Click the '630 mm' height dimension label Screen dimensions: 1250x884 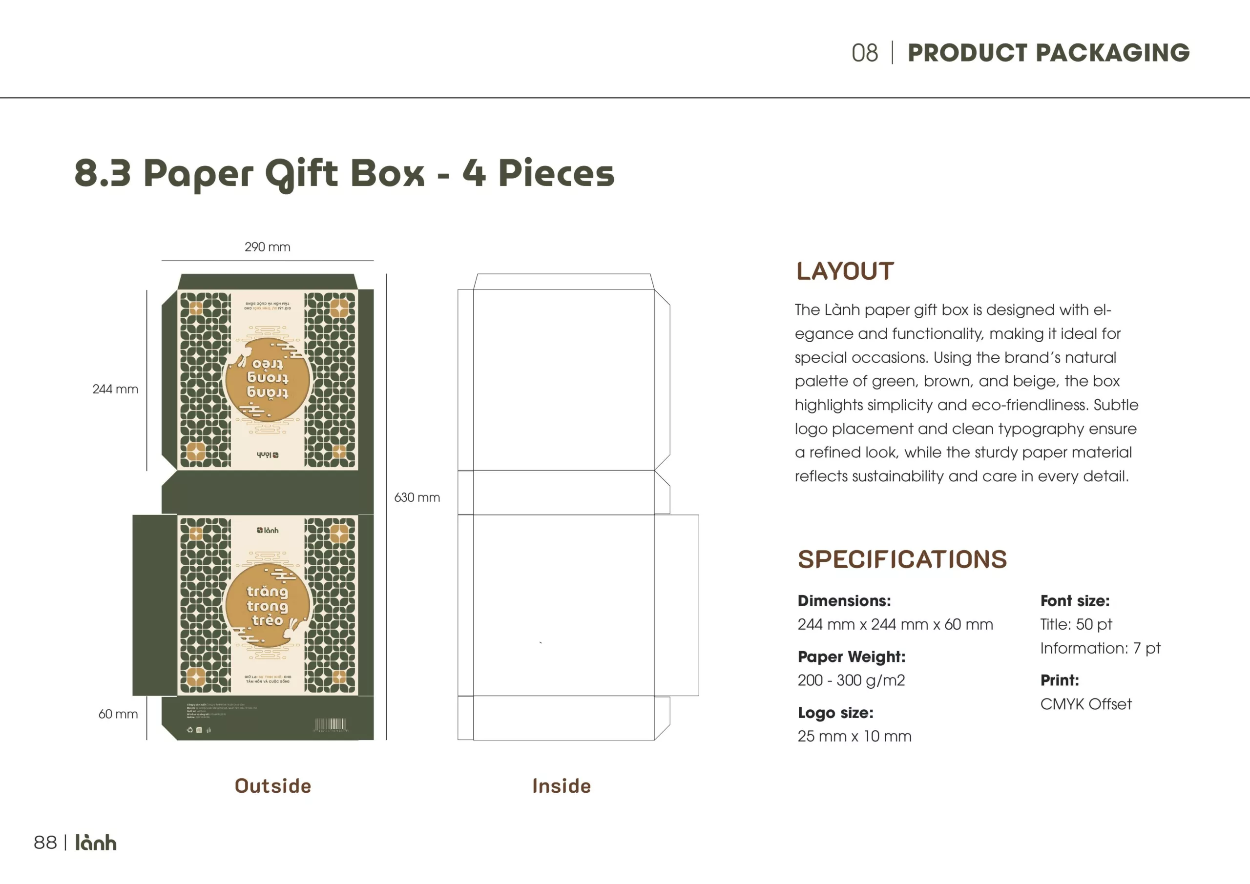[x=417, y=497]
